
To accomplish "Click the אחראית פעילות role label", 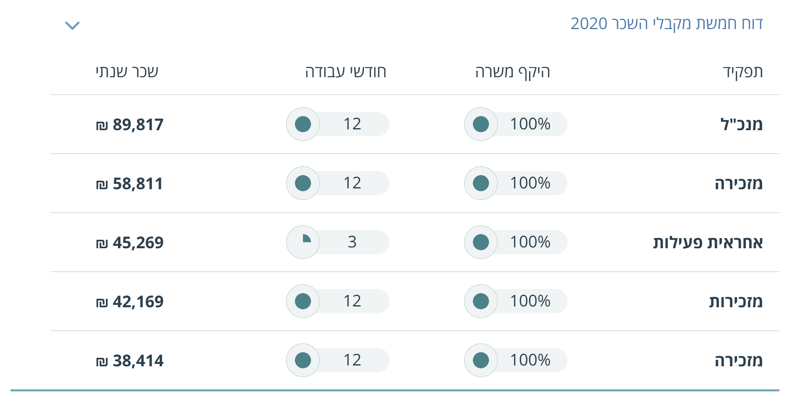I will [708, 243].
